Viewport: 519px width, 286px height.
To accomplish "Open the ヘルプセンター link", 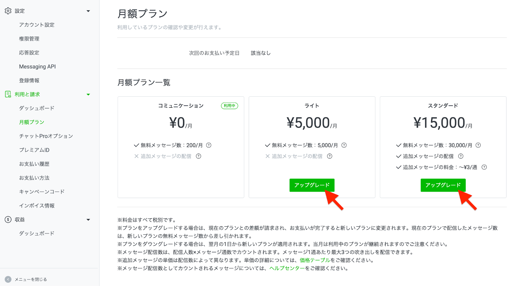I will [x=287, y=268].
